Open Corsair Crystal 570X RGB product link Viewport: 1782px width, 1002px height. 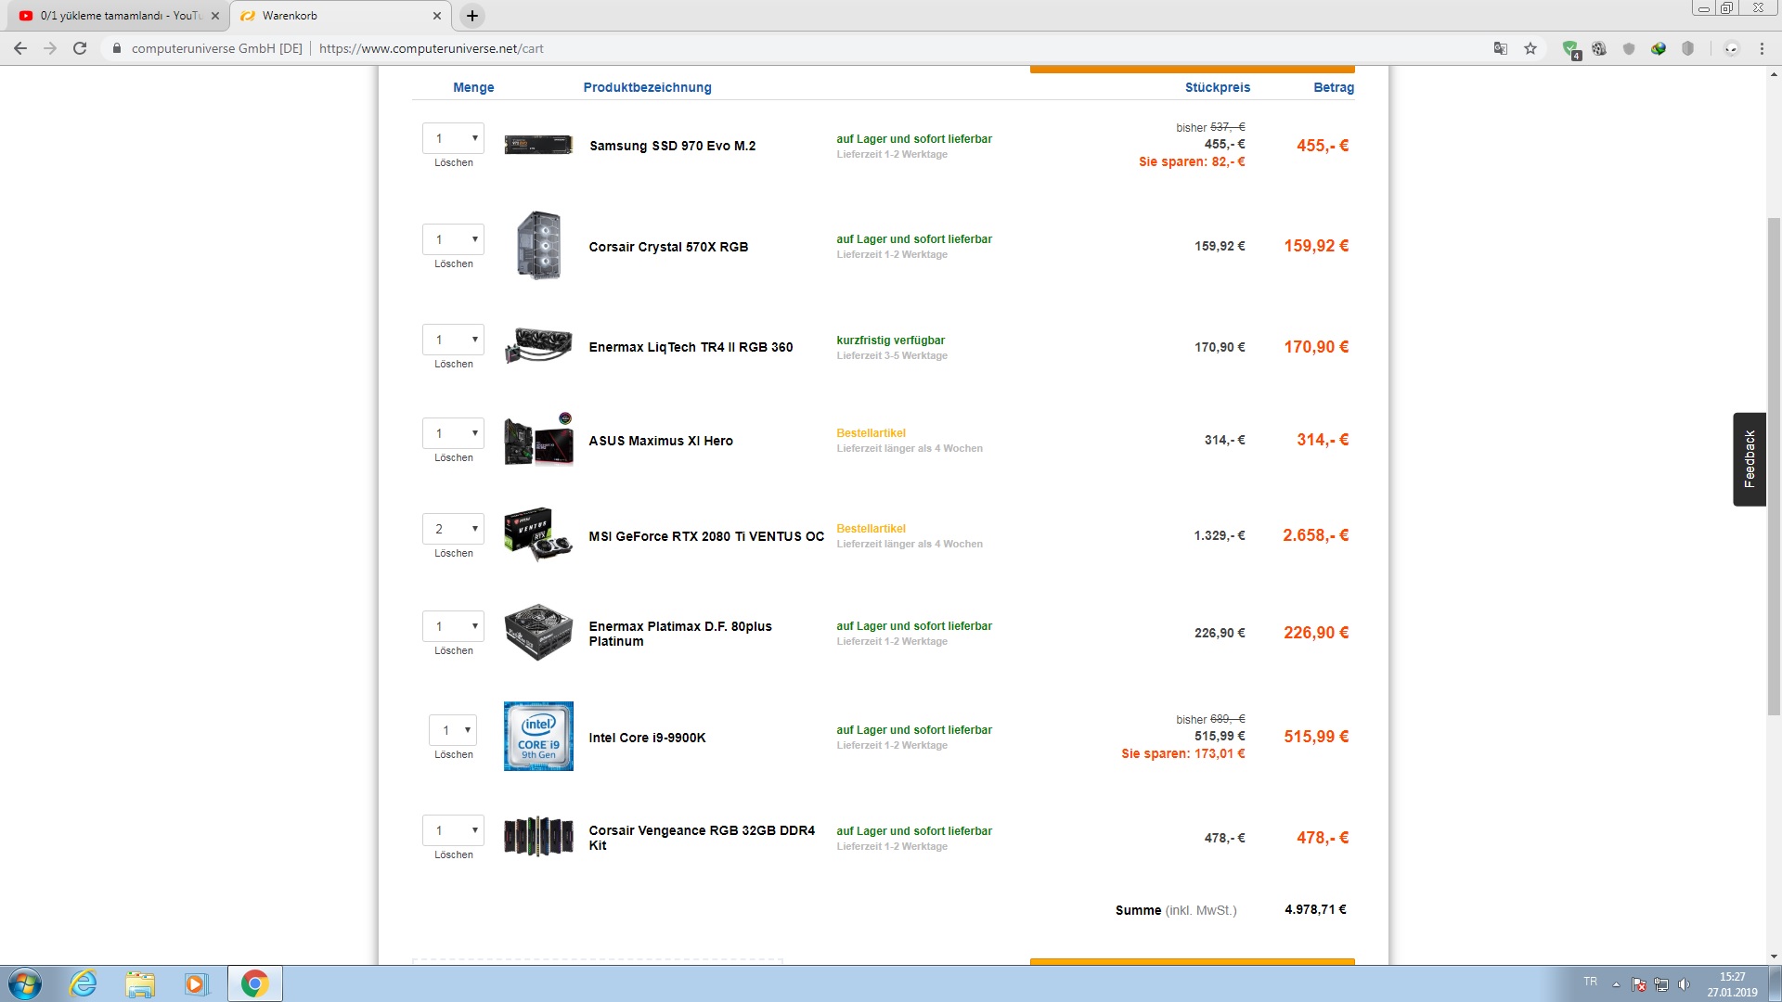point(668,247)
